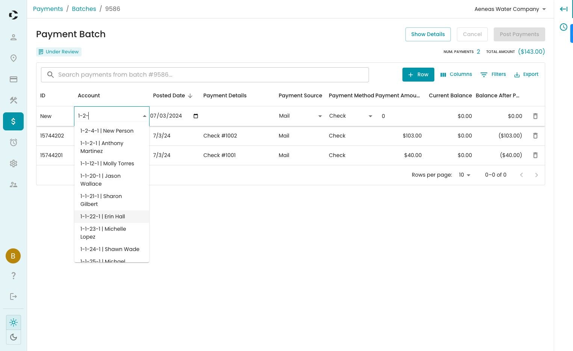Click the $103.00 payment amount cell
573x351 pixels.
(x=412, y=136)
